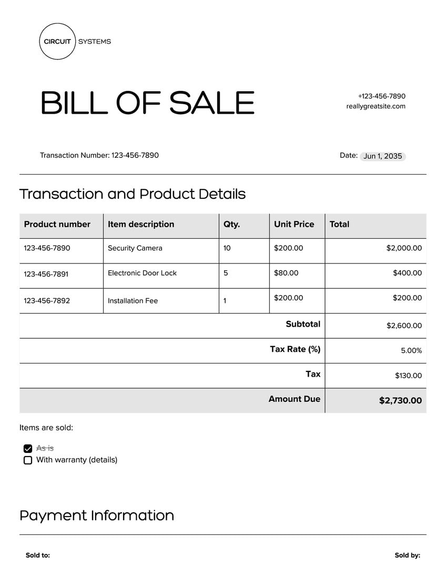
Task: Check the 'With warranty (details)' checkbox
Action: [27, 460]
